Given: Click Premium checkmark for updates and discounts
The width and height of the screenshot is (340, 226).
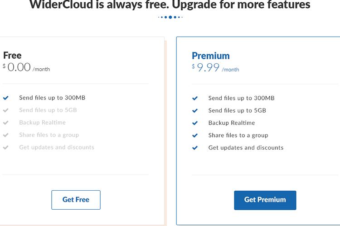Looking at the screenshot, I should (x=195, y=148).
